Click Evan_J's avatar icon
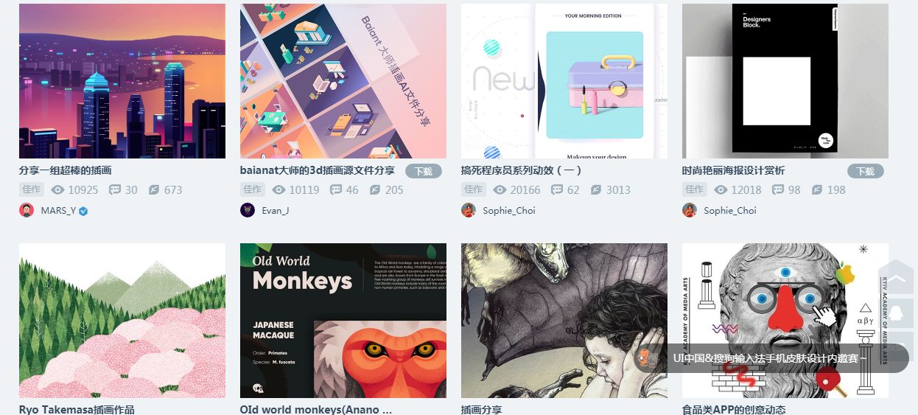918x415 pixels. (x=248, y=210)
